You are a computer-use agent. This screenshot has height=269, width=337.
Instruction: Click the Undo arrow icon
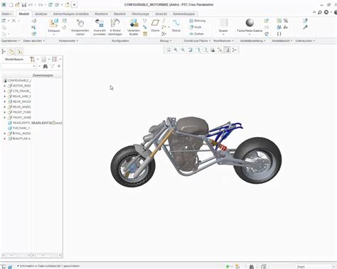[x=31, y=5]
